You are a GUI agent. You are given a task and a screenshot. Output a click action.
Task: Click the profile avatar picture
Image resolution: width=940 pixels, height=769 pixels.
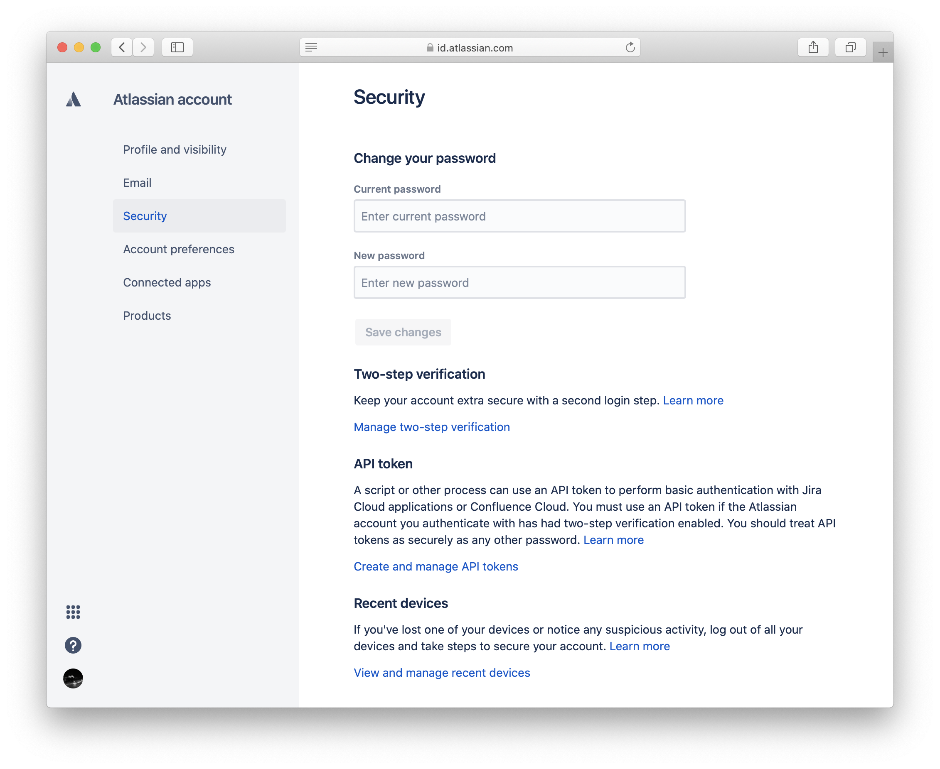73,678
